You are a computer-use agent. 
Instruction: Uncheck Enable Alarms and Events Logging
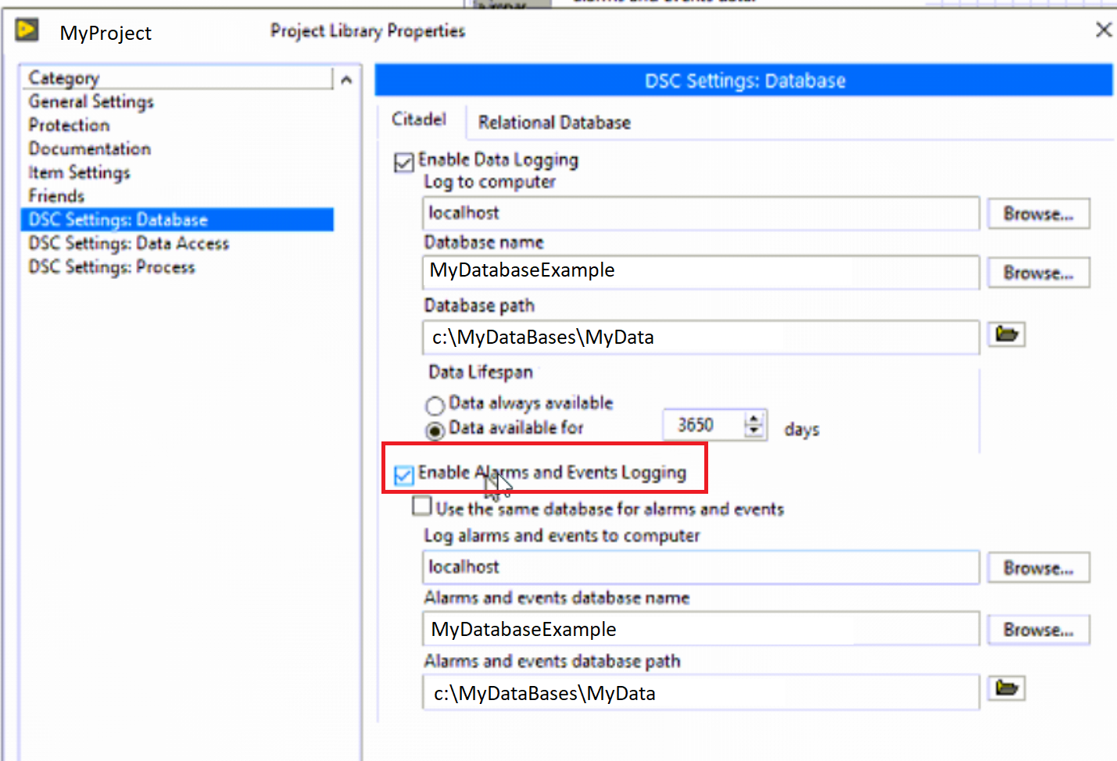[x=404, y=475]
